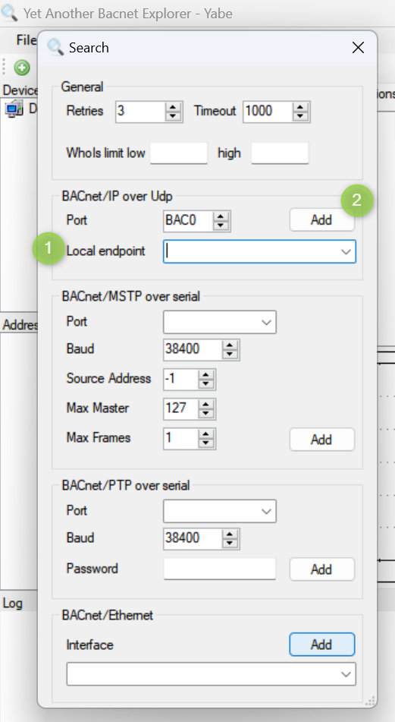Increase the Max Master value
The height and width of the screenshot is (722, 395).
[206, 405]
